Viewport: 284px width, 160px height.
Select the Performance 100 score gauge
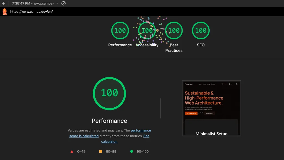coord(120,31)
